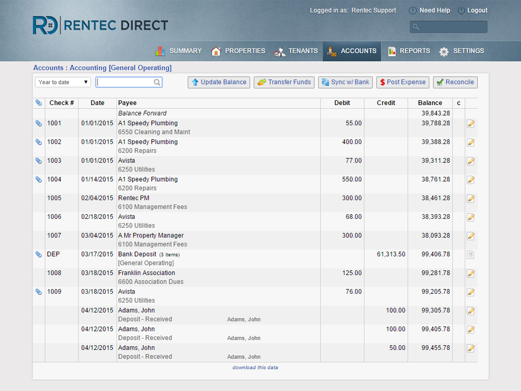The width and height of the screenshot is (521, 391).
Task: Click the Reconcile button
Action: (x=454, y=82)
